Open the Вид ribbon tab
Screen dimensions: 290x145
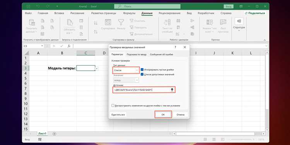click(x=189, y=13)
